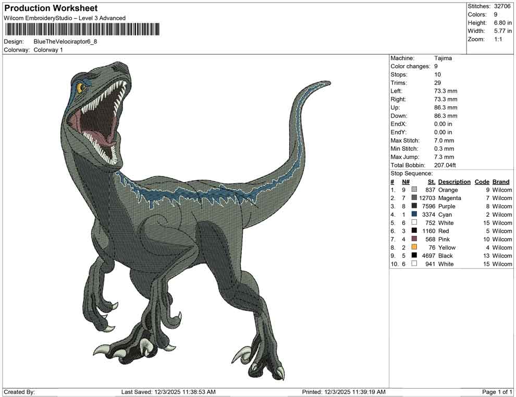This screenshot has width=516, height=397.
Task: Toggle the White stop at row 10
Action: click(x=414, y=264)
